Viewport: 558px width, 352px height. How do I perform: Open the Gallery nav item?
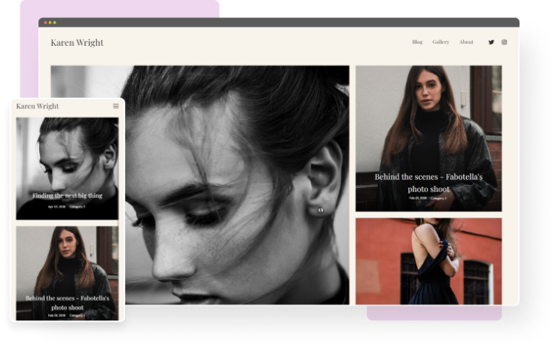tap(441, 42)
